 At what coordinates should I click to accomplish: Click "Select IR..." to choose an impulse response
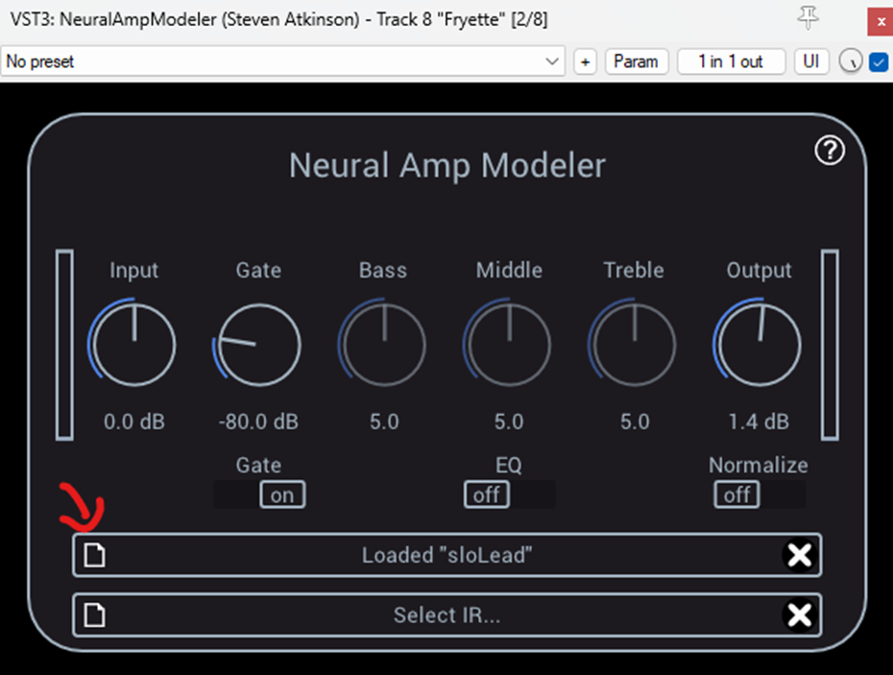[x=446, y=615]
